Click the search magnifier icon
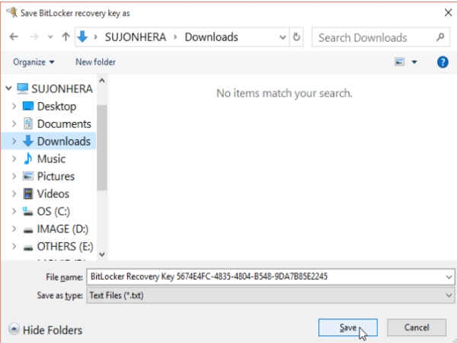Screen dimensions: 457x343 tap(440, 37)
